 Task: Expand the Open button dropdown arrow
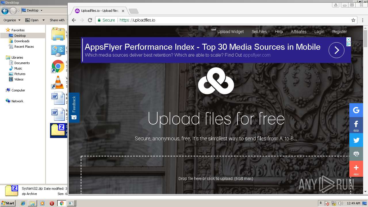(x=43, y=20)
